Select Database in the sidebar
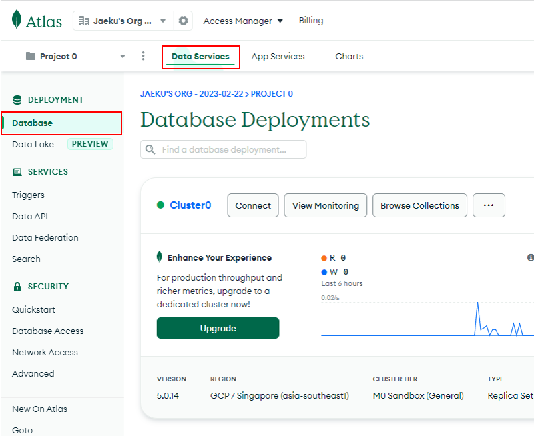Image resolution: width=534 pixels, height=436 pixels. (x=61, y=123)
